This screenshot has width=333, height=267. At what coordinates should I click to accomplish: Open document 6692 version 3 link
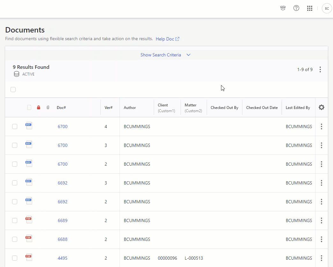[x=63, y=183]
